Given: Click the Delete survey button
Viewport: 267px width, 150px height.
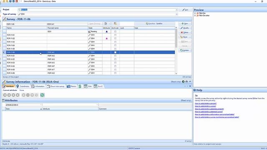Looking at the screenshot, I should coord(185,32).
